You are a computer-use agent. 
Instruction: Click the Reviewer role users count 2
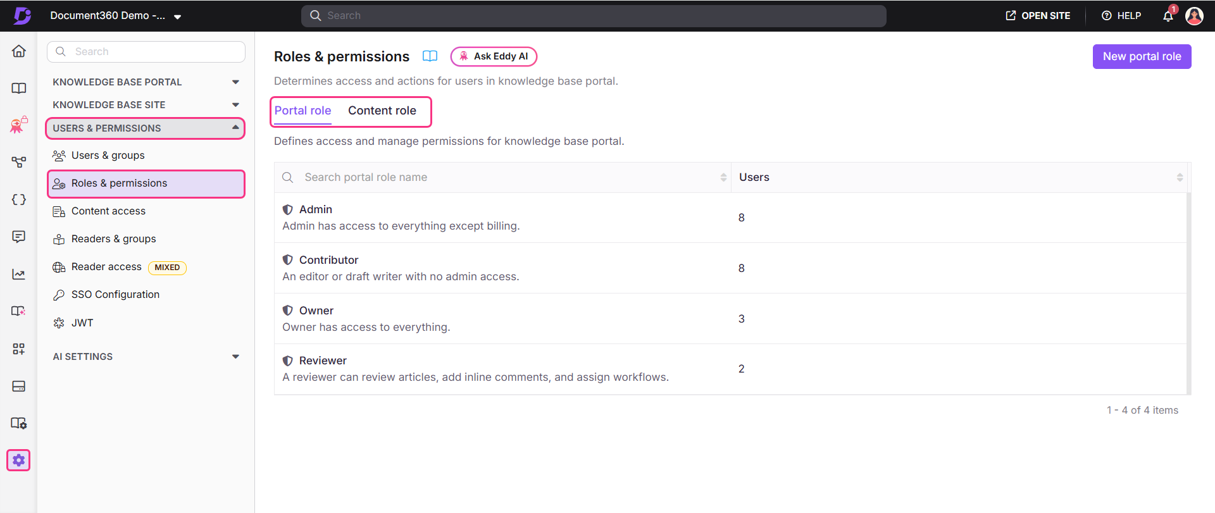[x=742, y=369]
